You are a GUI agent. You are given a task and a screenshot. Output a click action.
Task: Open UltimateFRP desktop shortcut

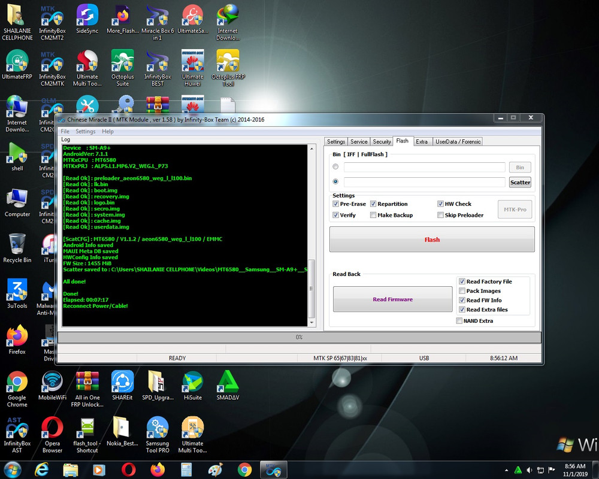click(17, 65)
